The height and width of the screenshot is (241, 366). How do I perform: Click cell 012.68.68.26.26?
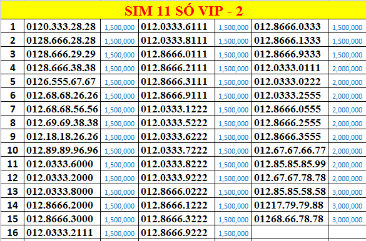click(x=62, y=96)
